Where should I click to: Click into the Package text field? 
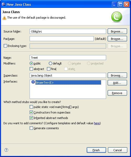(62, 39)
